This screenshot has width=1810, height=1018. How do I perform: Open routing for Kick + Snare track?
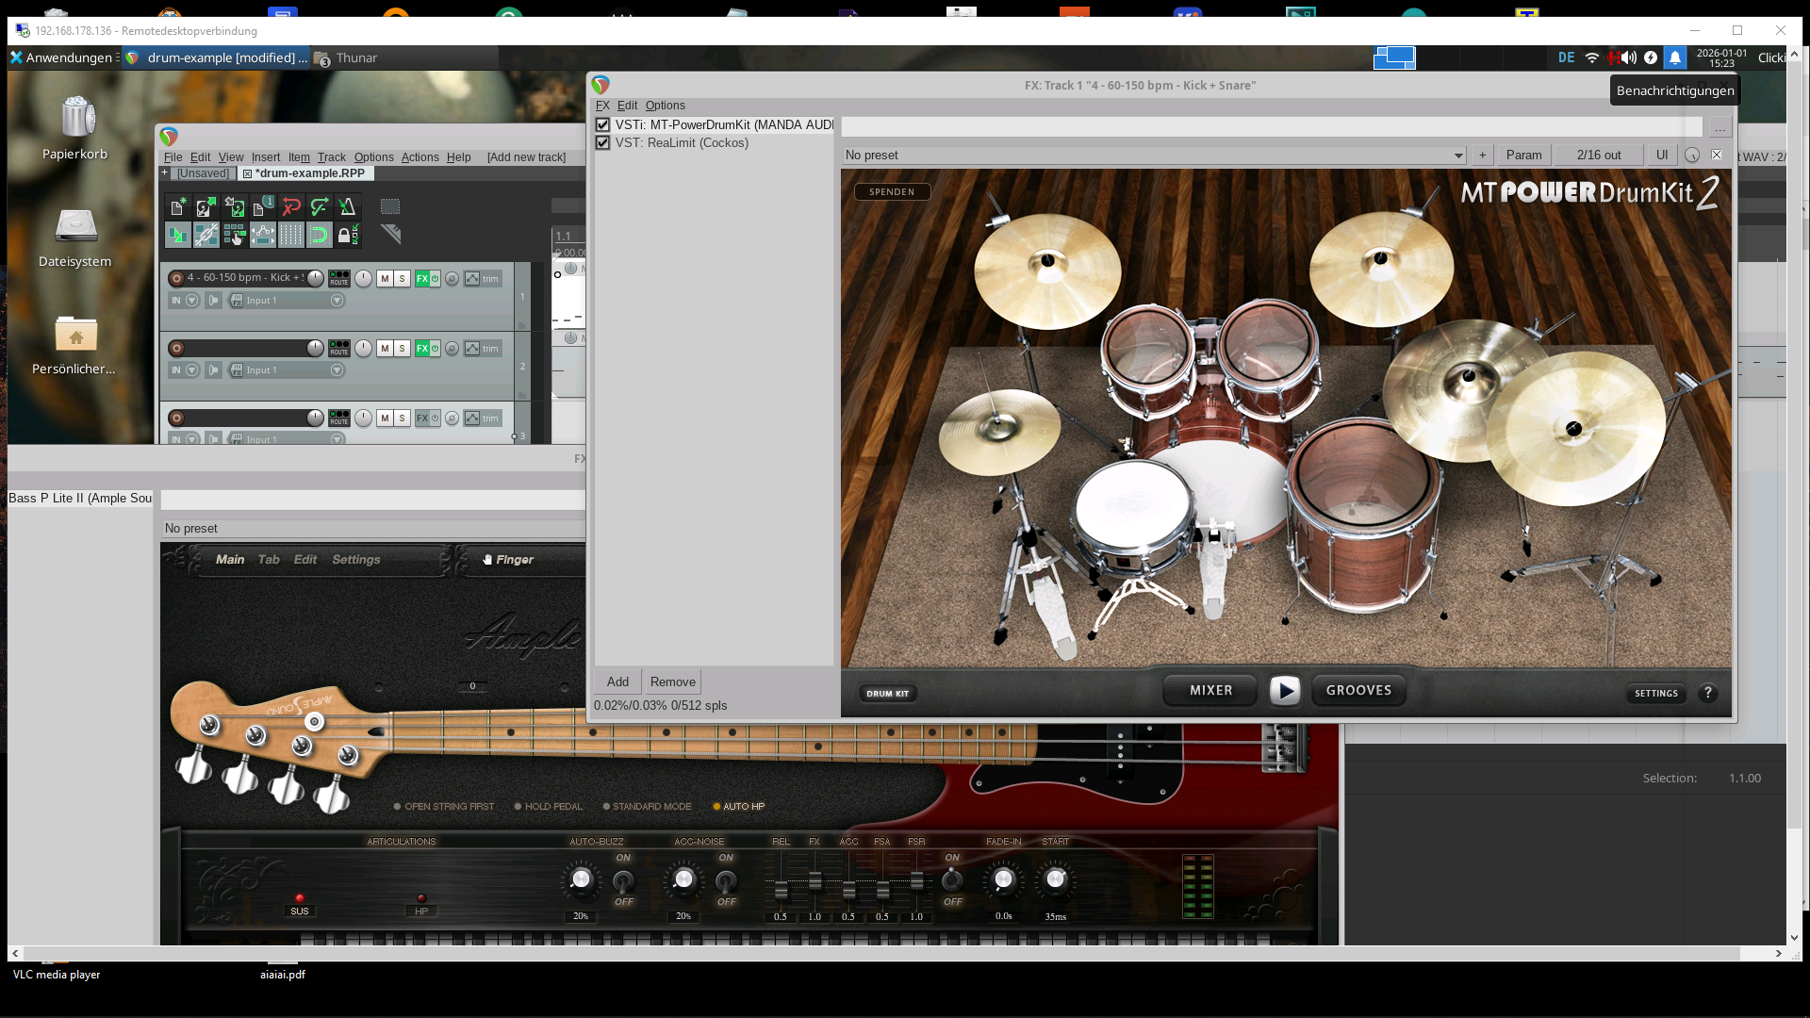click(338, 278)
